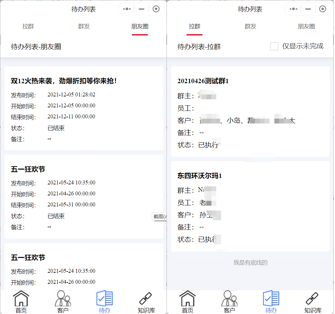Open the 20210426测试群1 group card
335x314 pixels.
point(250,111)
